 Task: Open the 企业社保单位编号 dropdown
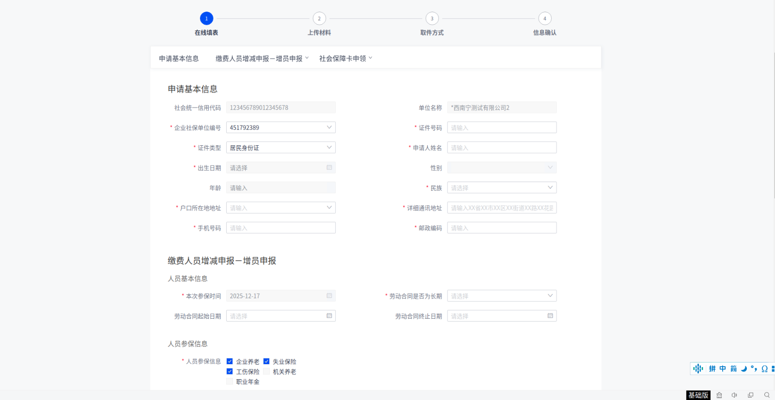pos(280,127)
